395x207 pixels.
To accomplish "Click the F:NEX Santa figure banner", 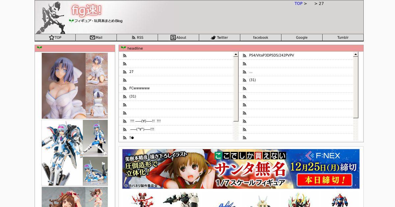I will coord(241,169).
